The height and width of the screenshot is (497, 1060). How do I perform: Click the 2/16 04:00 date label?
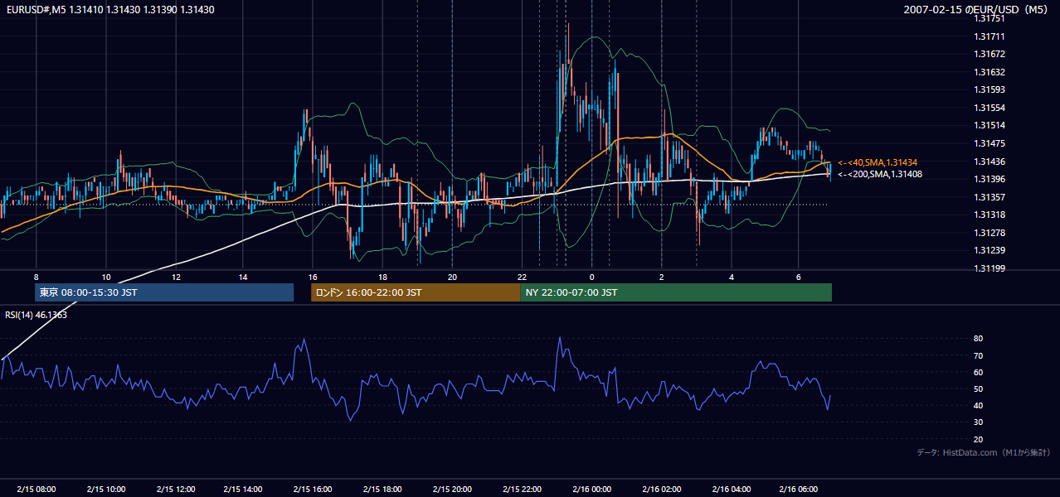[731, 489]
